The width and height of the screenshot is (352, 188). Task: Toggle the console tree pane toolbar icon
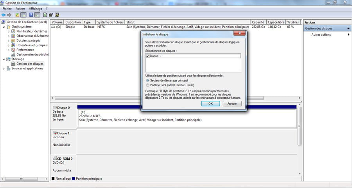tap(23, 15)
